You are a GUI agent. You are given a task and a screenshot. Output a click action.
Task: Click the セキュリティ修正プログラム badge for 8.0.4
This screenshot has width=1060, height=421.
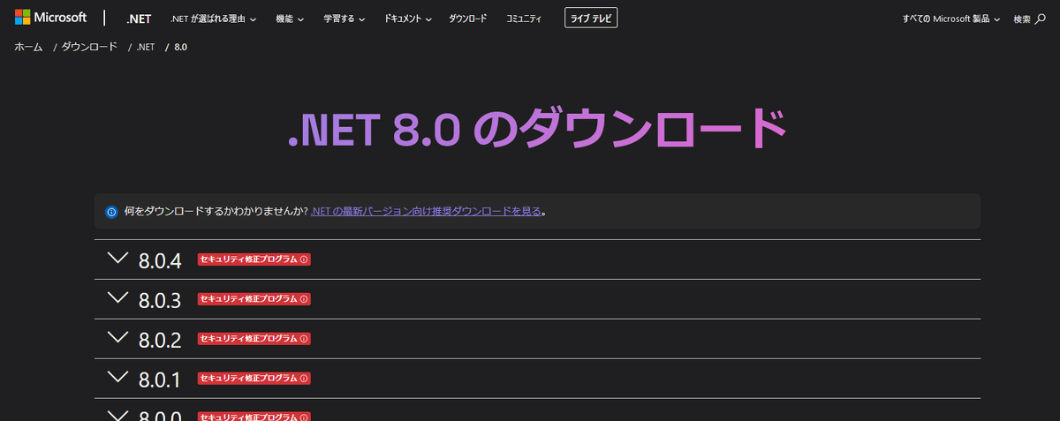click(x=254, y=259)
